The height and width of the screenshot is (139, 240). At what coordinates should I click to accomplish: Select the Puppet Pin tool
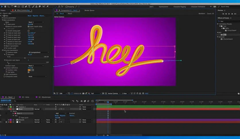47,7
